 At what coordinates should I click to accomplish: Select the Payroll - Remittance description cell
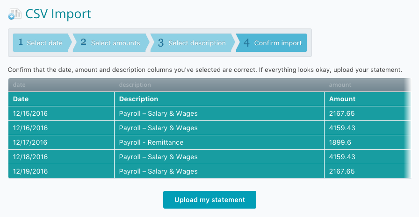tap(219, 142)
